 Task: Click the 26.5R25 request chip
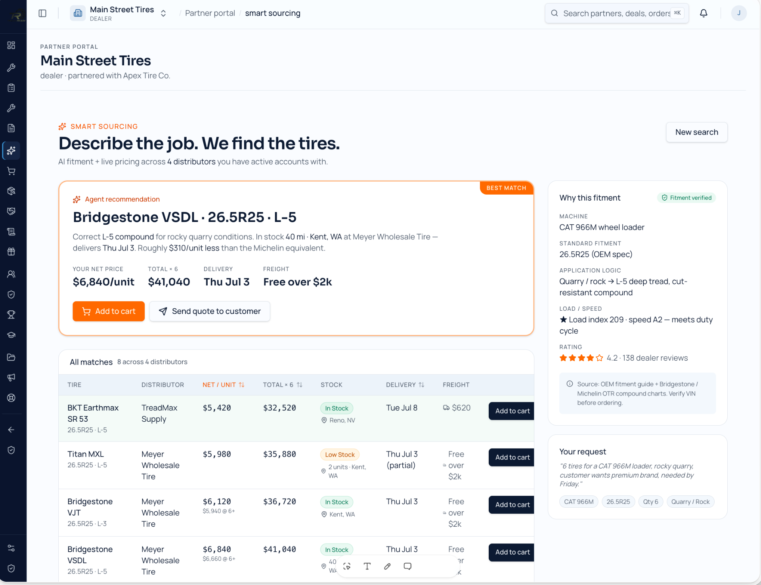click(618, 502)
